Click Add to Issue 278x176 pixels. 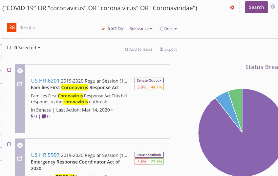pyautogui.click(x=139, y=49)
